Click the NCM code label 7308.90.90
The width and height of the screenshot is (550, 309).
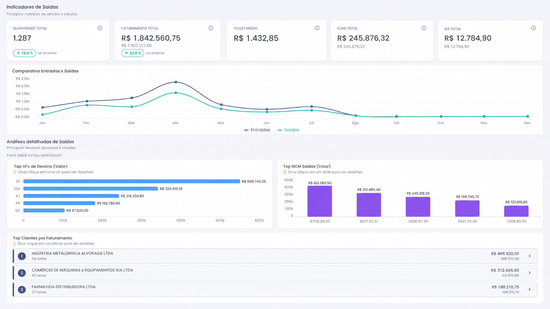click(516, 221)
